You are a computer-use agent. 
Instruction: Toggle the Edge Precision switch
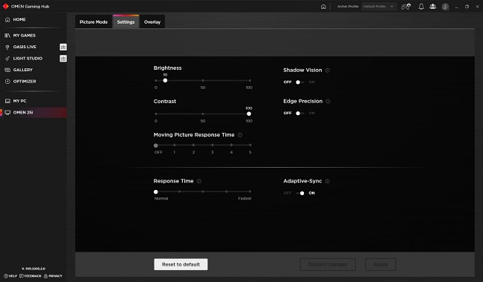click(x=299, y=113)
